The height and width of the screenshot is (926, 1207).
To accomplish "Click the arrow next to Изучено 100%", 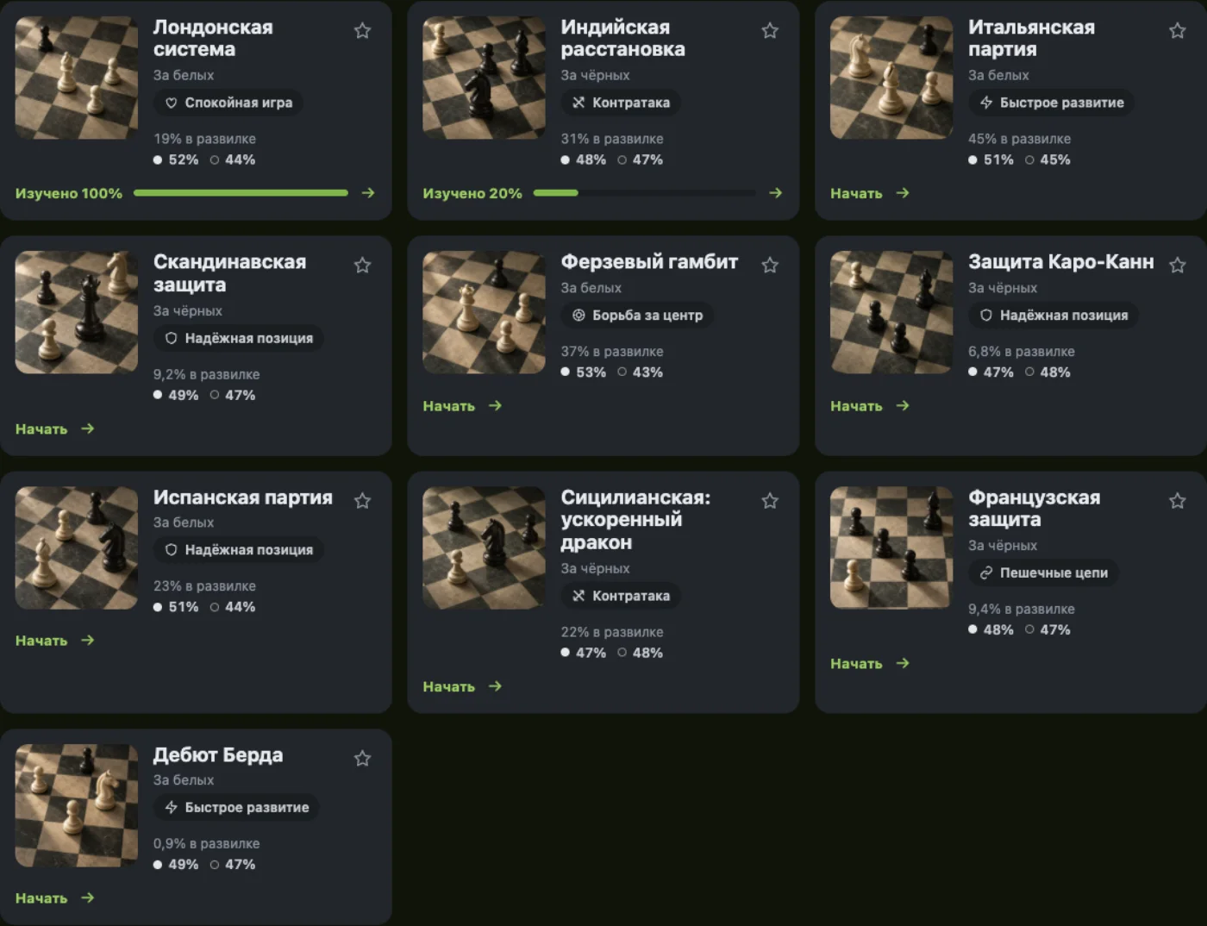I will tap(368, 193).
